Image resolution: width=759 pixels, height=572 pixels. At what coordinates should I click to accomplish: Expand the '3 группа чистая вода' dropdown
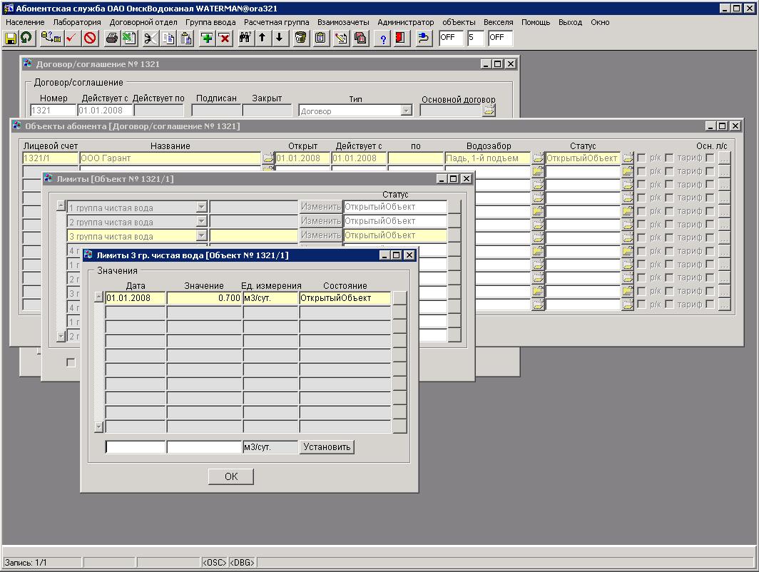(x=201, y=236)
